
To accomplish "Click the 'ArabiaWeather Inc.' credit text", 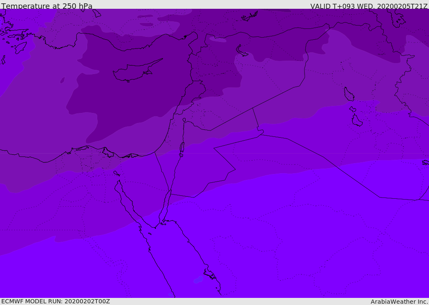I will tap(399, 302).
